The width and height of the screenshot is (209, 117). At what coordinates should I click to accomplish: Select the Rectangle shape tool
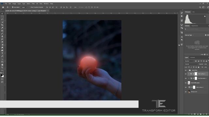click(2, 62)
